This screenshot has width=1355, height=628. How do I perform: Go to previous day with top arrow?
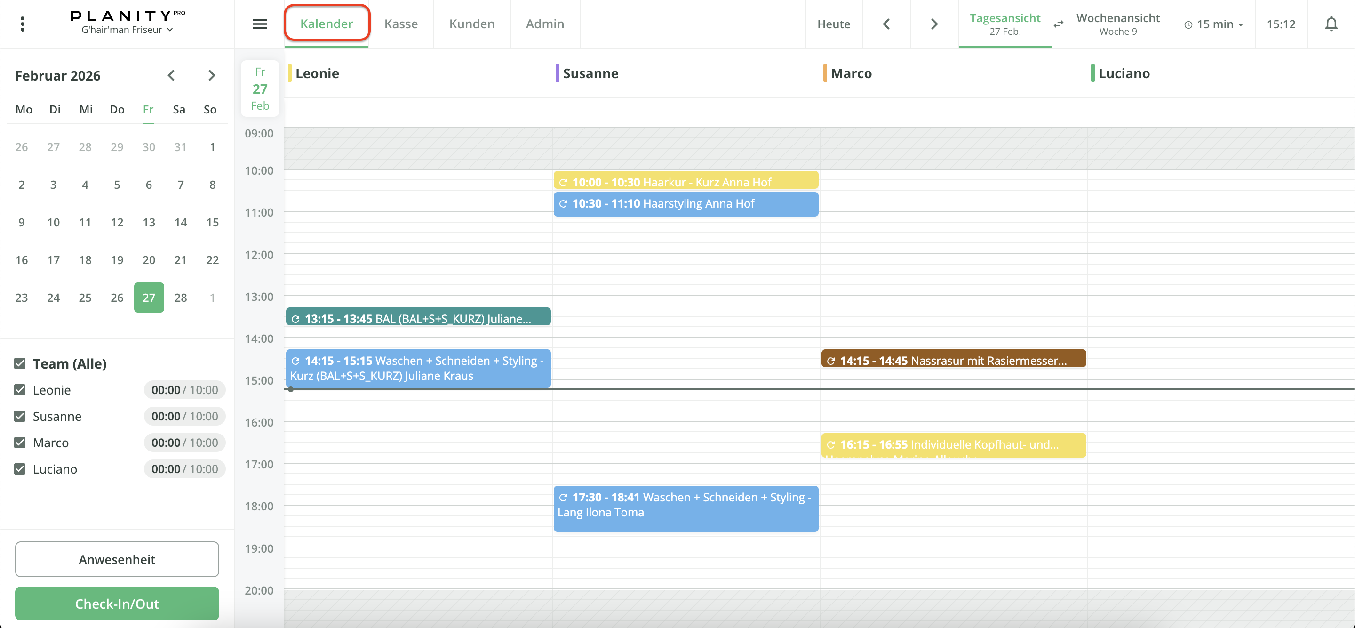(x=886, y=24)
